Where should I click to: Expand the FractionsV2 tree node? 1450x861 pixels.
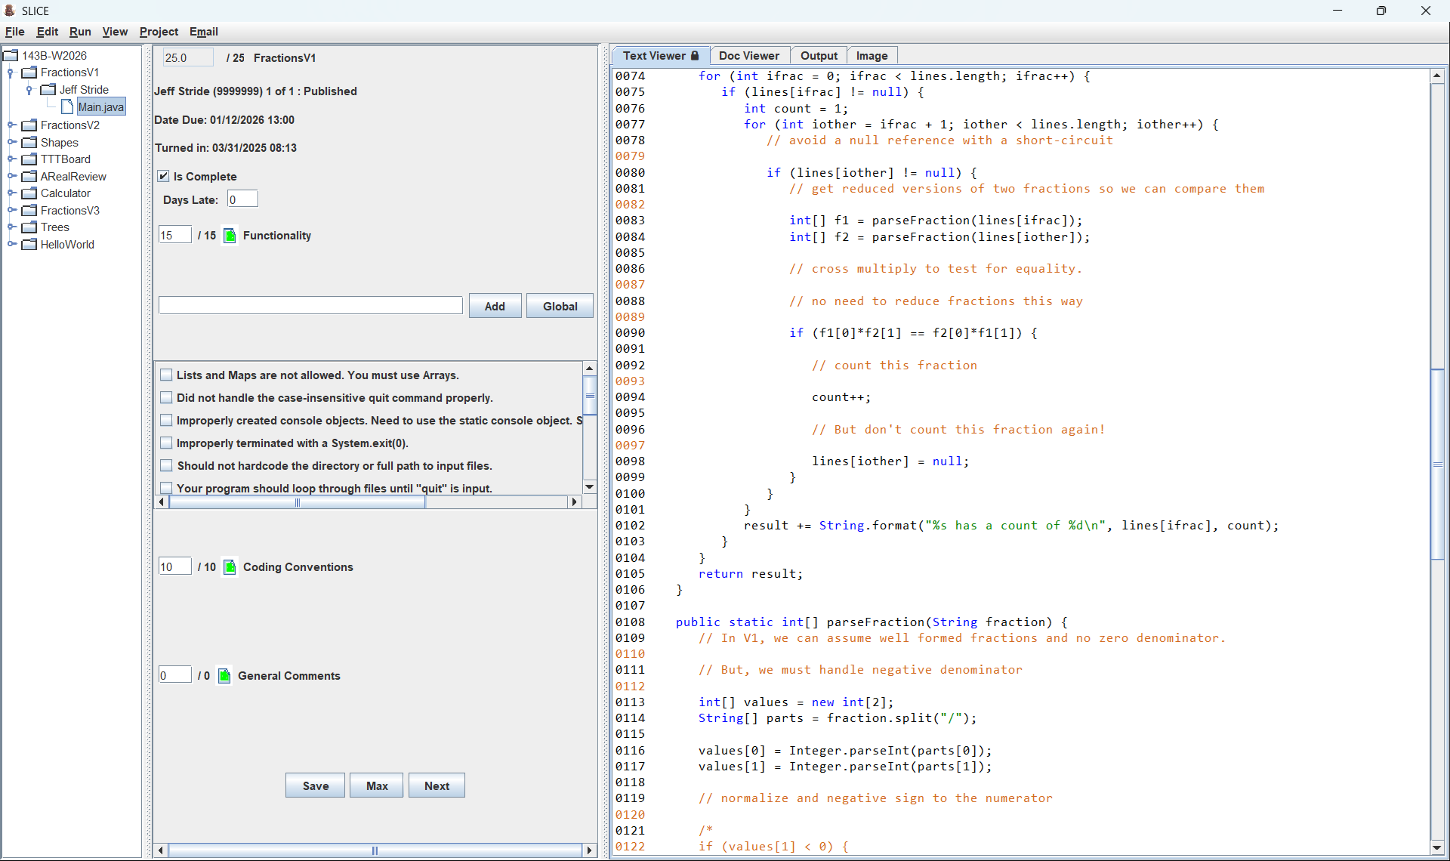point(11,125)
